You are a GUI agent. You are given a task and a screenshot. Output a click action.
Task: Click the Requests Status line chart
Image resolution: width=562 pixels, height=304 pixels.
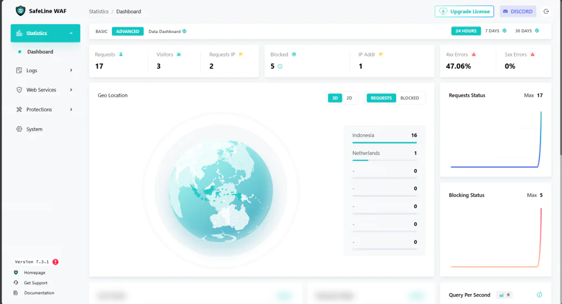coord(496,140)
